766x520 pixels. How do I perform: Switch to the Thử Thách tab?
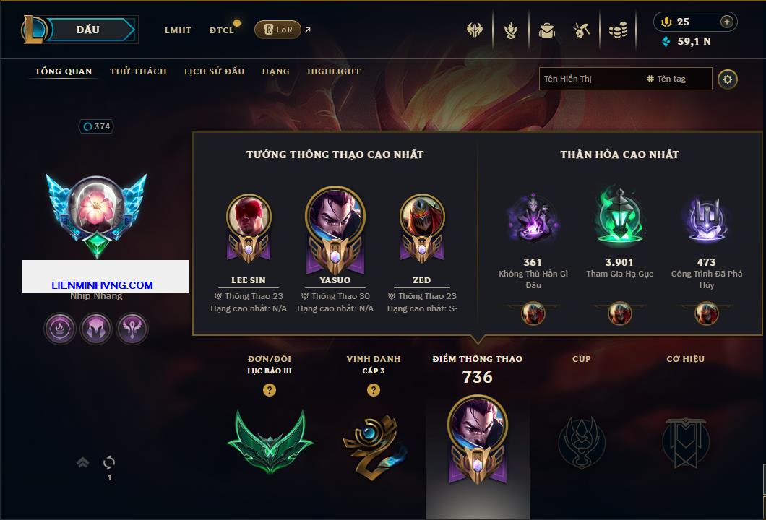coord(138,71)
